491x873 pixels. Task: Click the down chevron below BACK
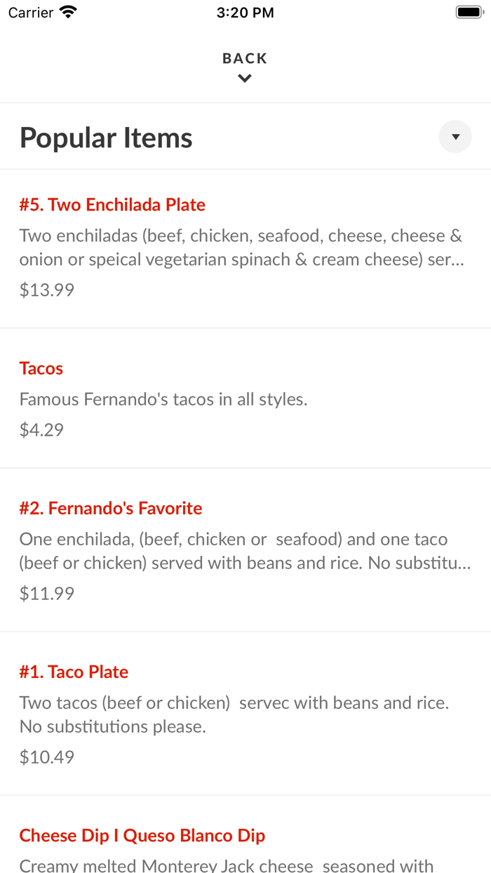[245, 79]
